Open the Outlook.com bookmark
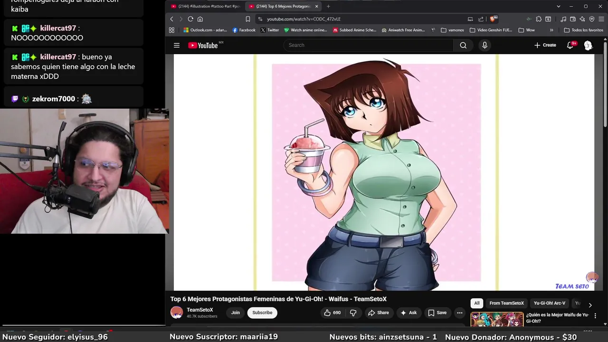This screenshot has height=342, width=608. [x=205, y=30]
